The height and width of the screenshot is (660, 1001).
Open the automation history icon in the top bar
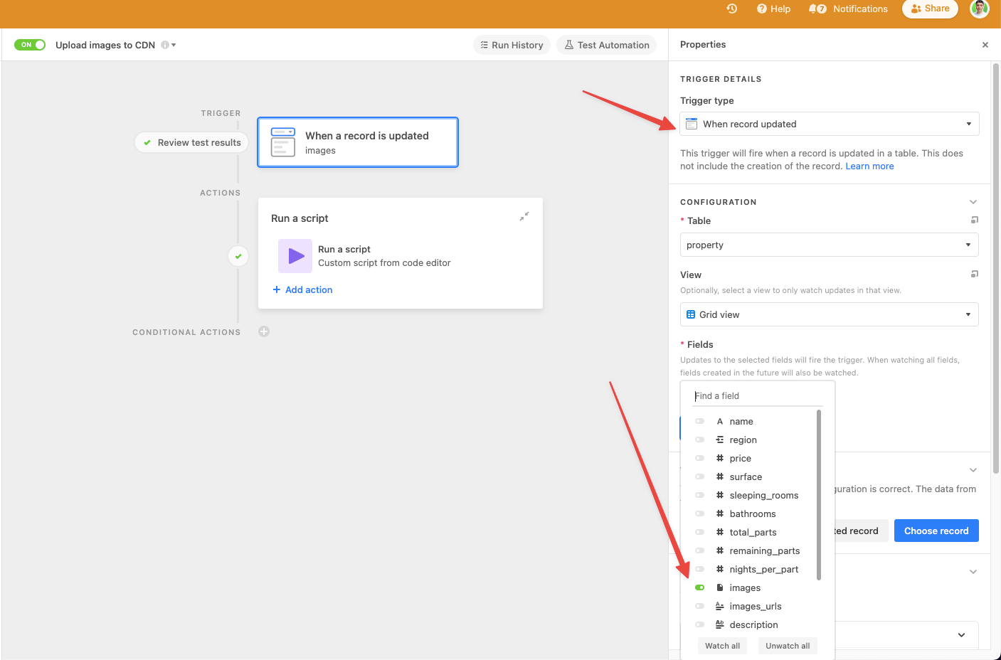coord(731,9)
